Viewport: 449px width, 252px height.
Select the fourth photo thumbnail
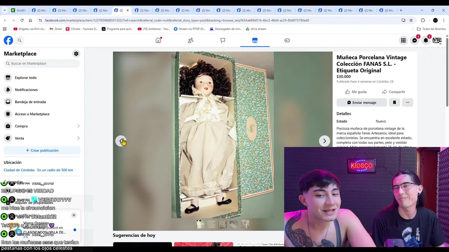[234, 224]
